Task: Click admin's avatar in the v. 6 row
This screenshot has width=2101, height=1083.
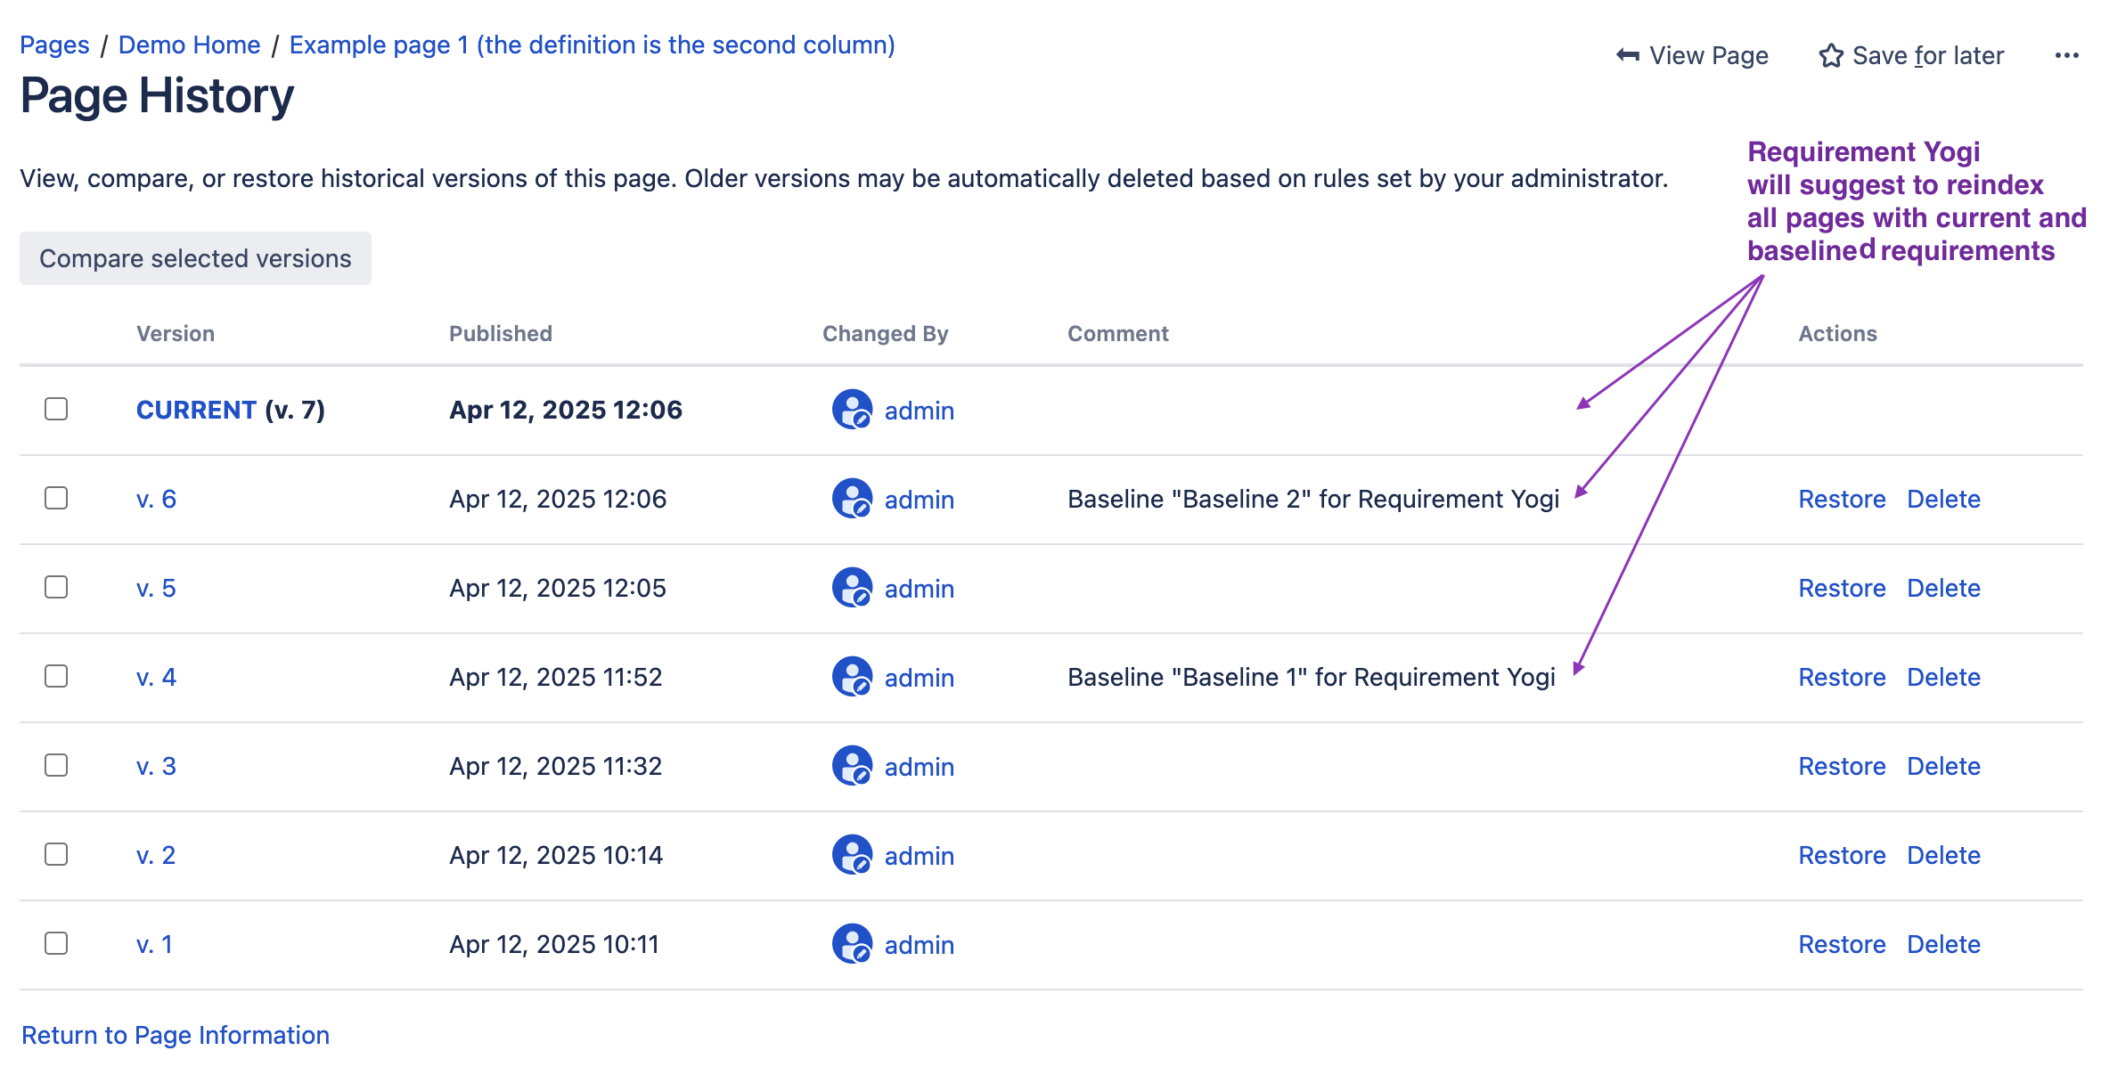Action: point(853,500)
